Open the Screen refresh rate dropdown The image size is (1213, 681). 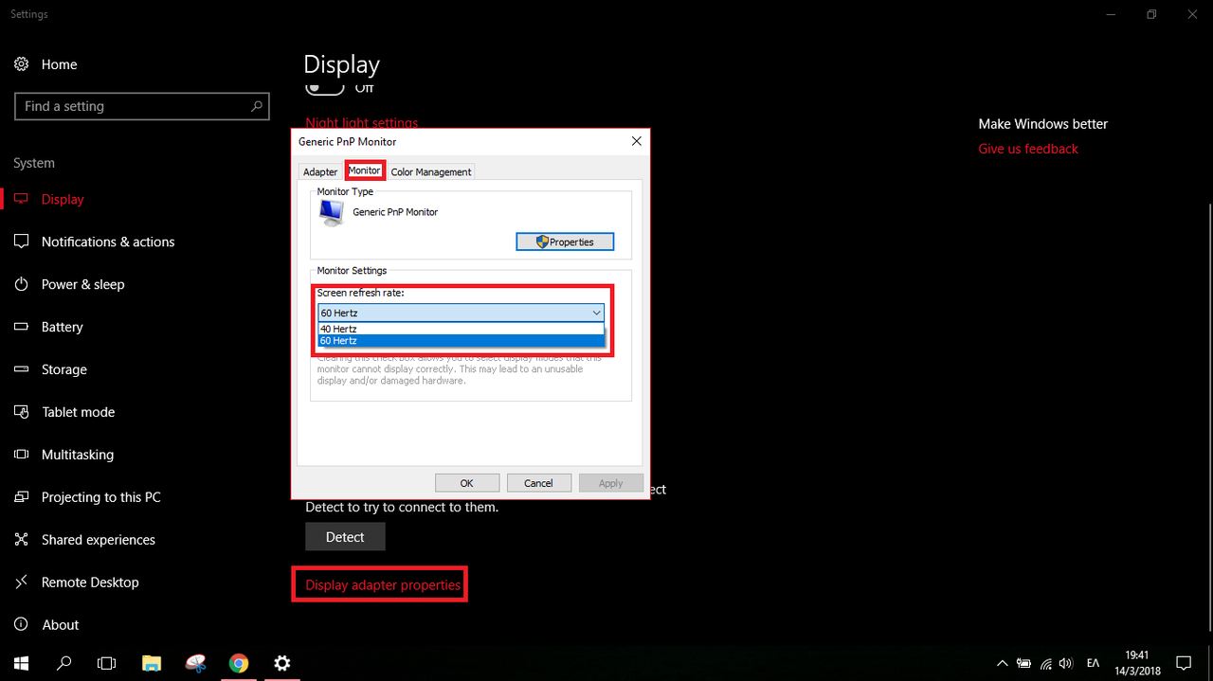point(462,313)
